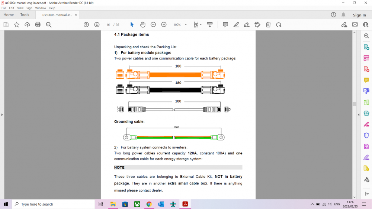
Task: Click the stamp tool icon
Action: click(x=257, y=25)
